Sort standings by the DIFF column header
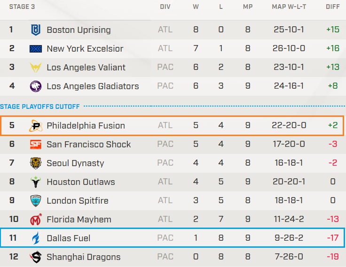346x267 pixels. tap(333, 7)
